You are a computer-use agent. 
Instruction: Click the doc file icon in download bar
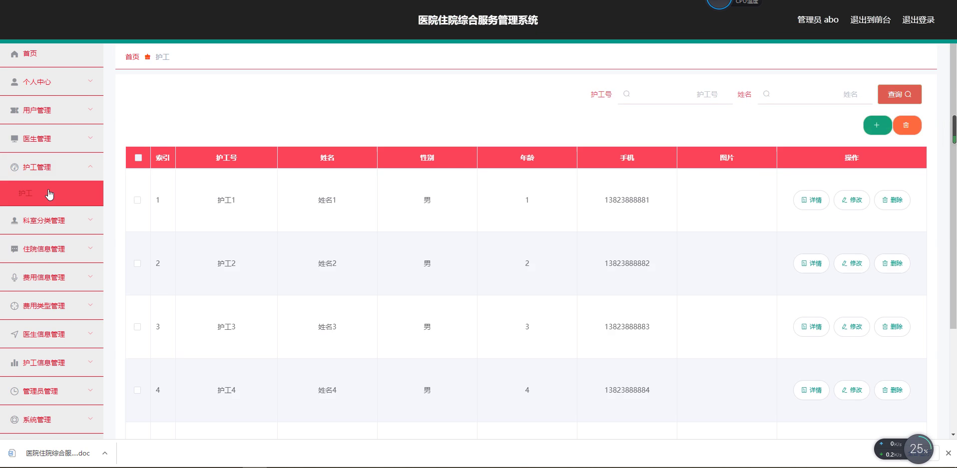[x=12, y=453]
